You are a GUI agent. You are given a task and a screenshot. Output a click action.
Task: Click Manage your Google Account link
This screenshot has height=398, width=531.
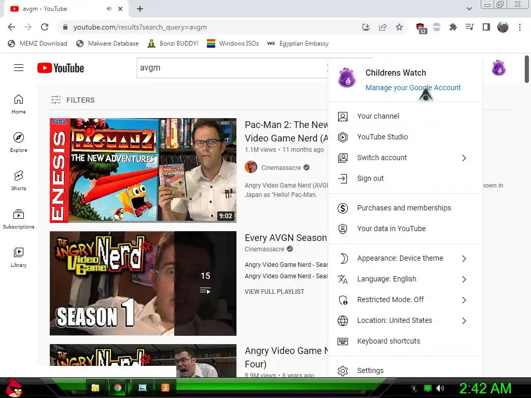click(413, 88)
